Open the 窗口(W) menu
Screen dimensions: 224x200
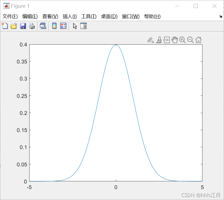(x=131, y=17)
